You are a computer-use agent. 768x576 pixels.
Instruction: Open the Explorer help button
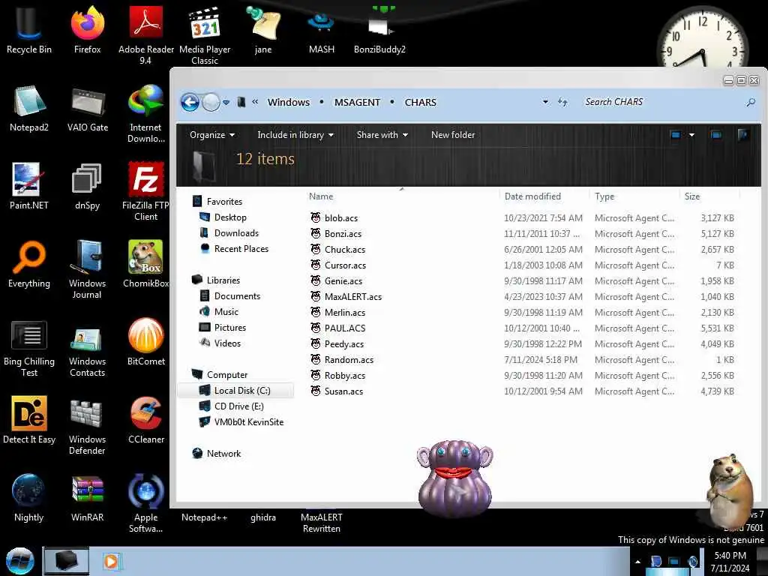743,135
